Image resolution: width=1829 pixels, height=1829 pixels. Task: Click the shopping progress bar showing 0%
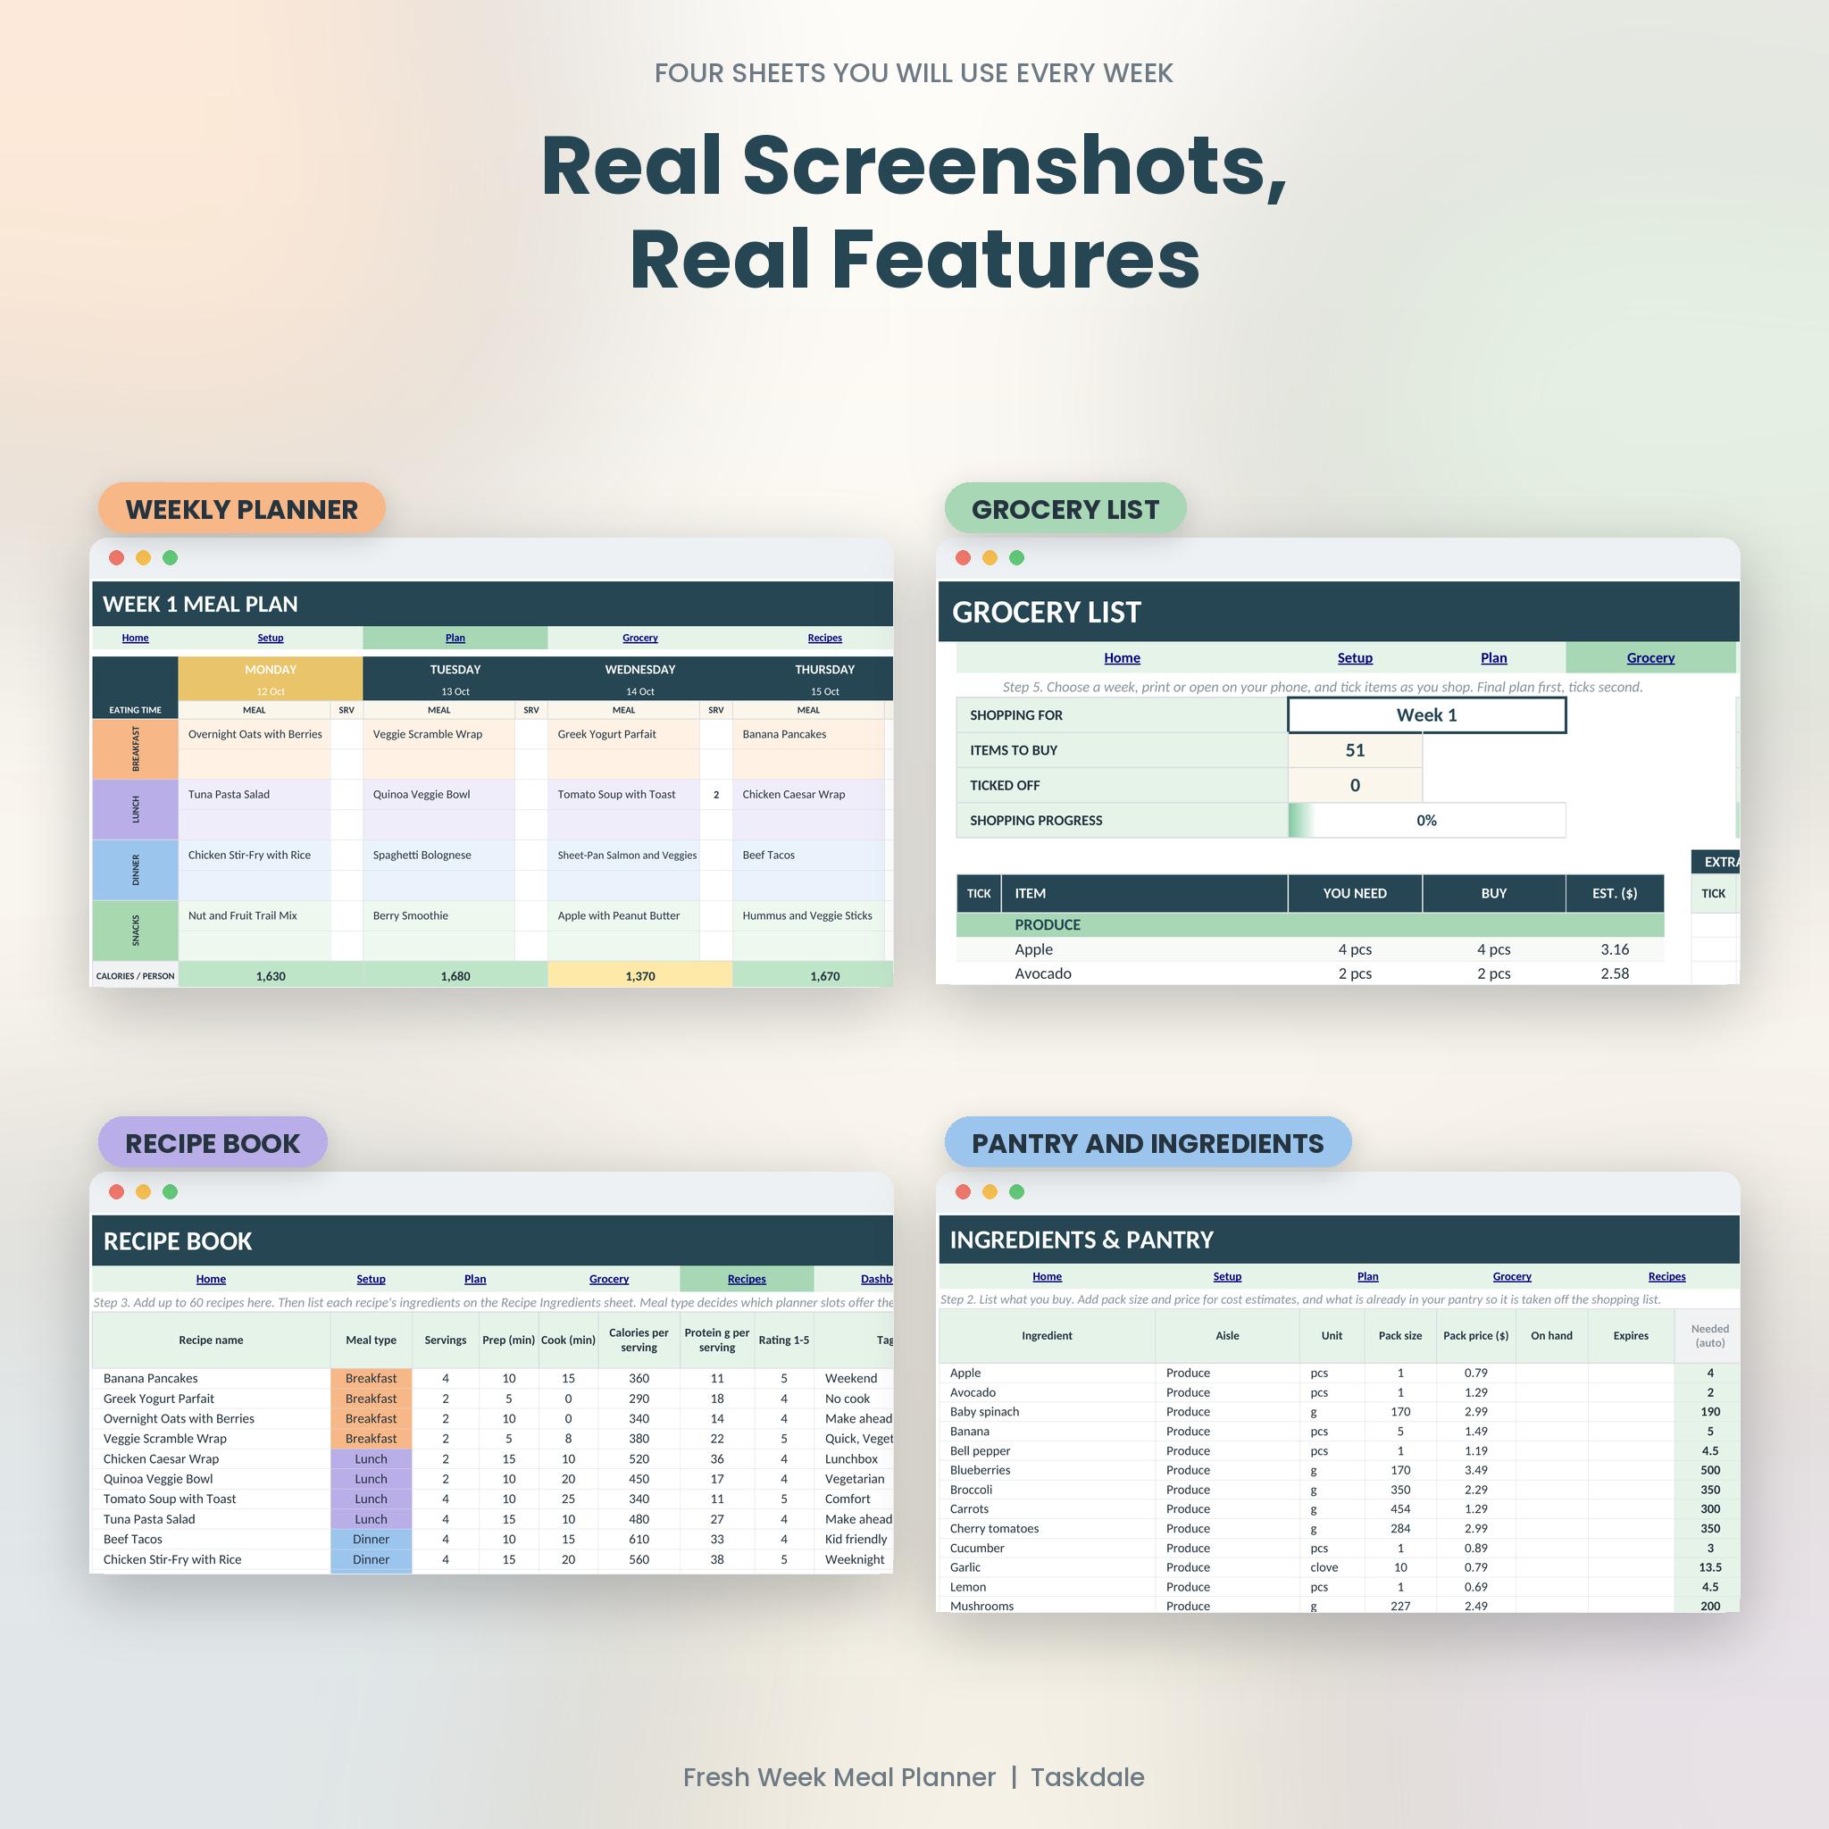(1426, 821)
